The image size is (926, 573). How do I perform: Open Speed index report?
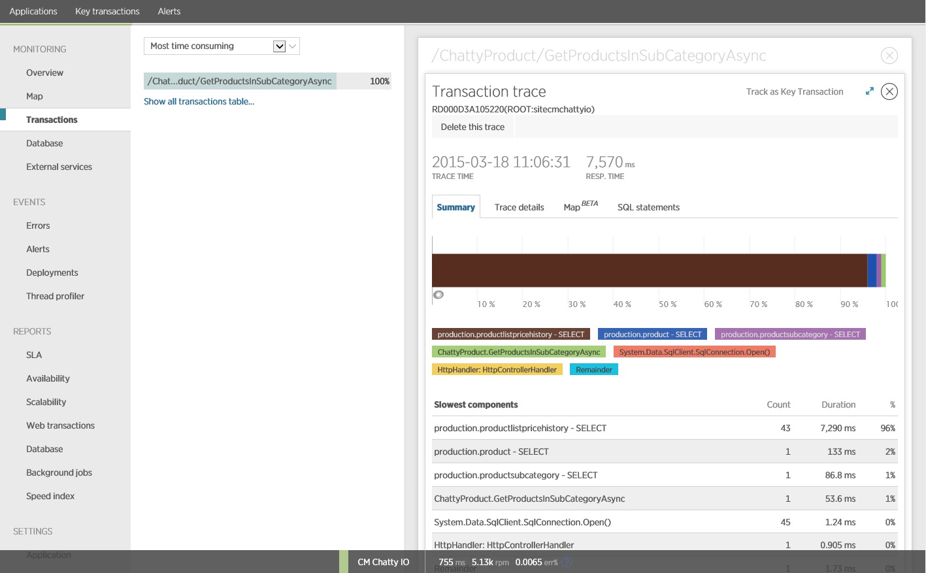50,496
